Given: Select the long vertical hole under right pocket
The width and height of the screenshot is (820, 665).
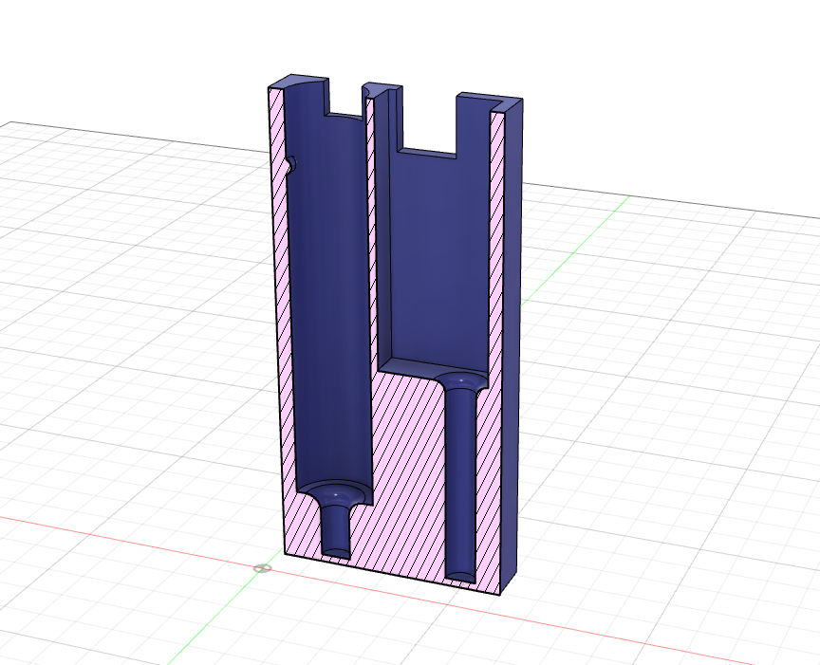Looking at the screenshot, I should (x=460, y=484).
